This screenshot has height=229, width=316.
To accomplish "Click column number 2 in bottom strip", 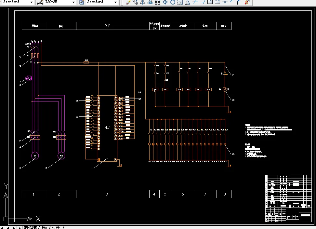I will click(x=59, y=194).
